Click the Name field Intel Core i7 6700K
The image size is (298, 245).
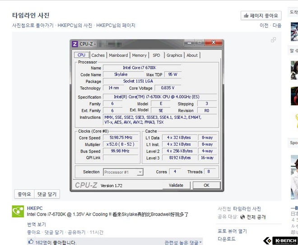pyautogui.click(x=142, y=68)
